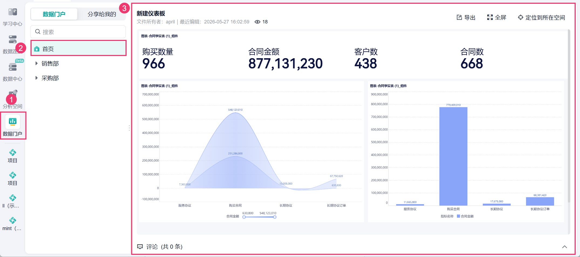The image size is (580, 257).
Task: Click the 长期协议 bar in bar chart
Action: (x=497, y=204)
